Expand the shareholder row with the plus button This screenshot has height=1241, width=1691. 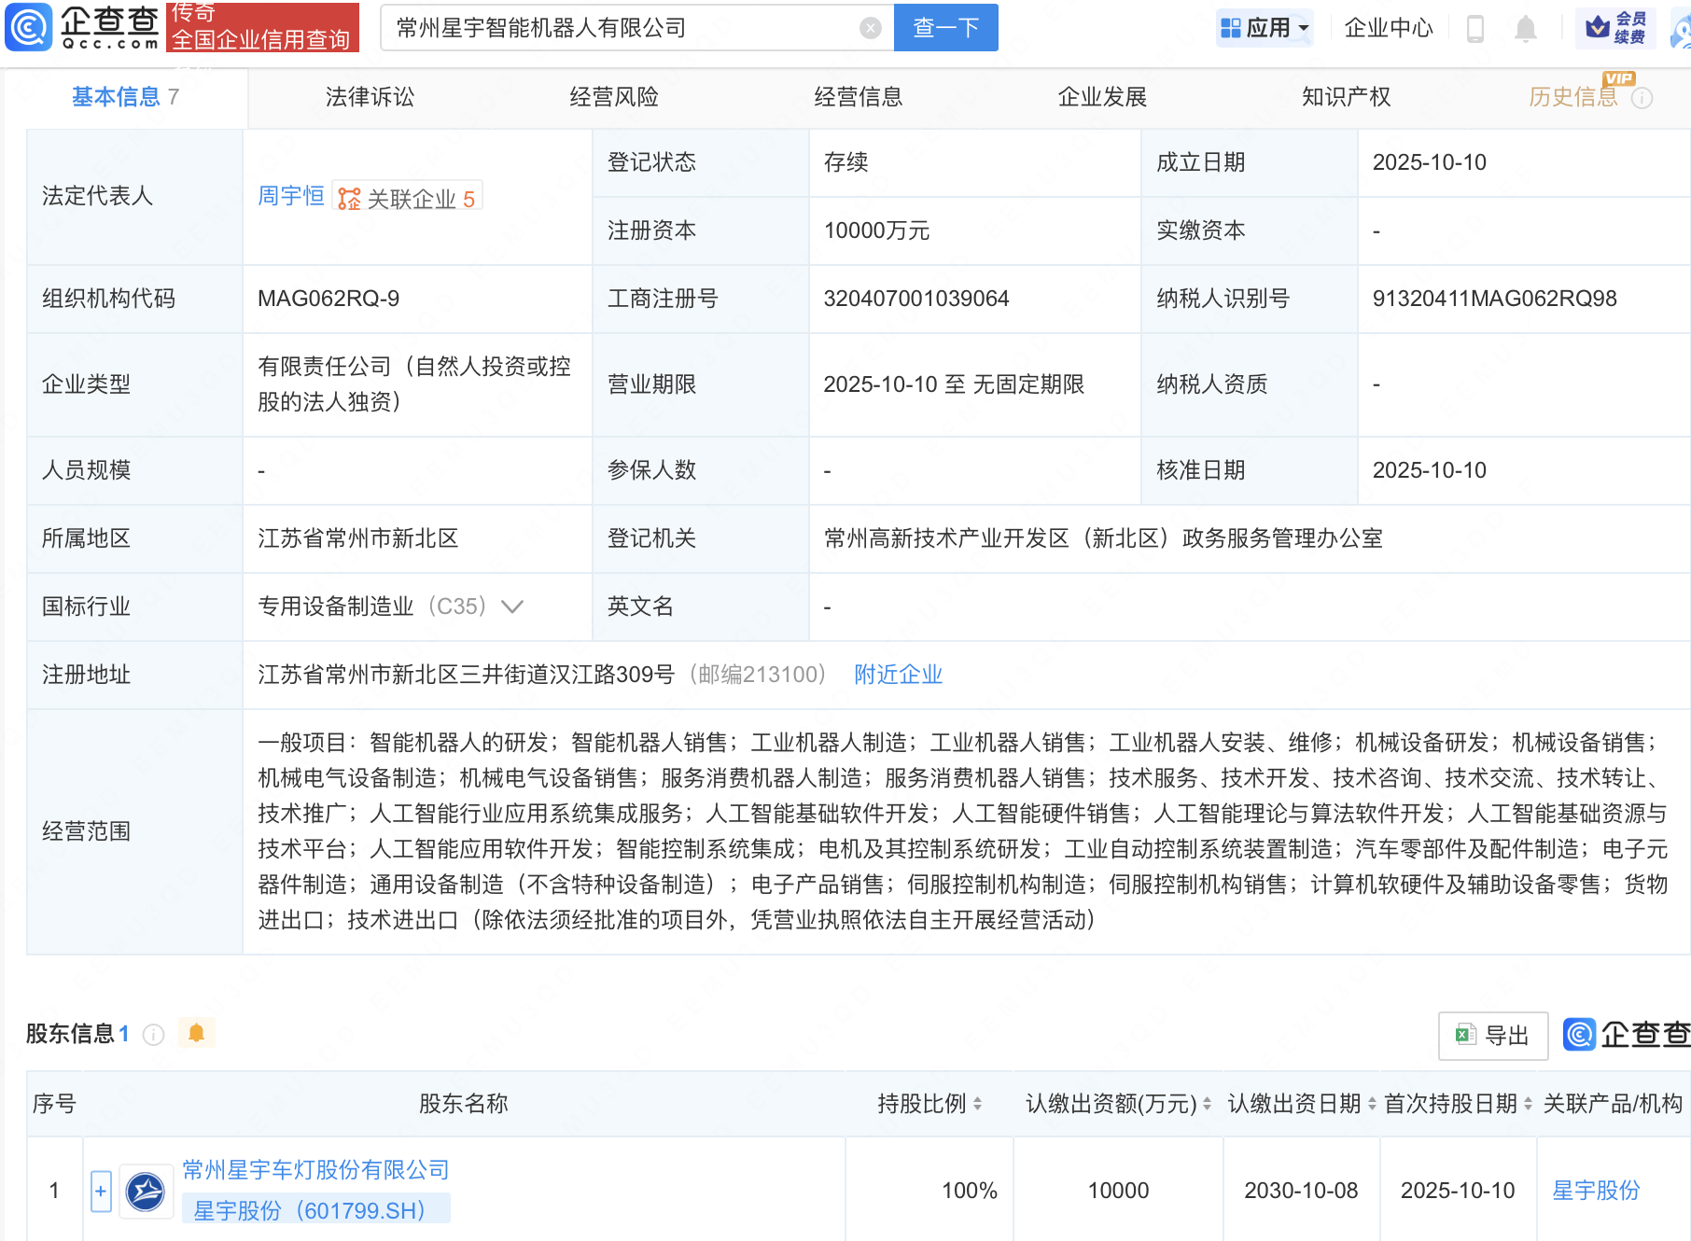[x=99, y=1190]
